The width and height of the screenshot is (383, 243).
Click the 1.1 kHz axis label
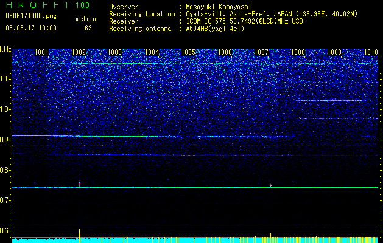[5, 79]
